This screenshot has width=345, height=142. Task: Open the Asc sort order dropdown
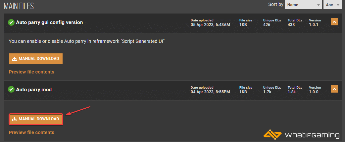point(332,5)
